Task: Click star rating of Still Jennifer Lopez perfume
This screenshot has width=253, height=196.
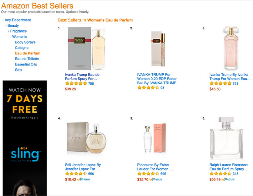Action: [x=76, y=174]
